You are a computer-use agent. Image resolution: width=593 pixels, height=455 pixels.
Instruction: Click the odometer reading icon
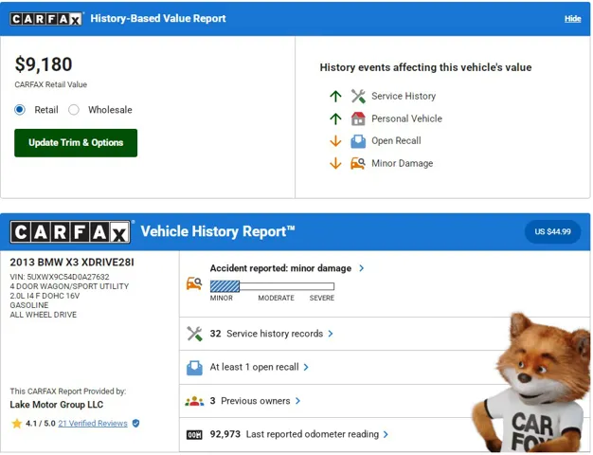click(194, 434)
